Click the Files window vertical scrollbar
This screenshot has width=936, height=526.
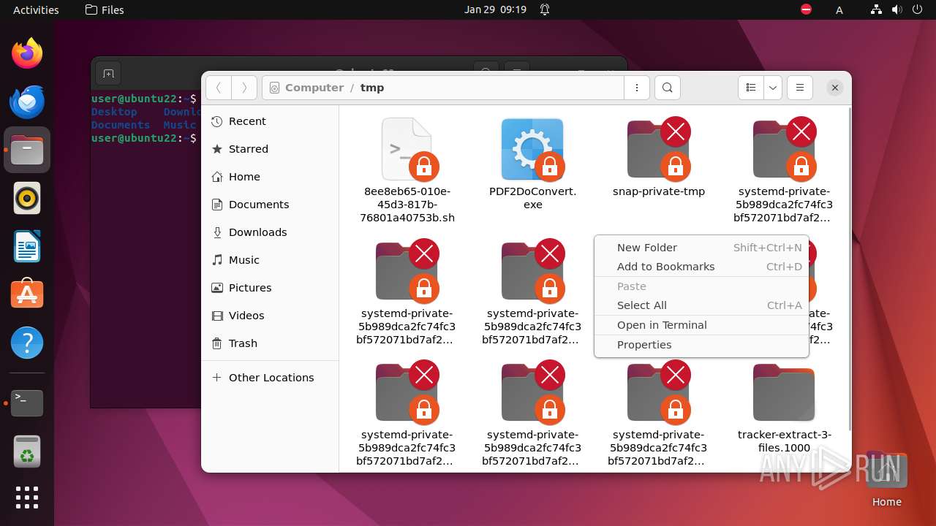[849, 268]
